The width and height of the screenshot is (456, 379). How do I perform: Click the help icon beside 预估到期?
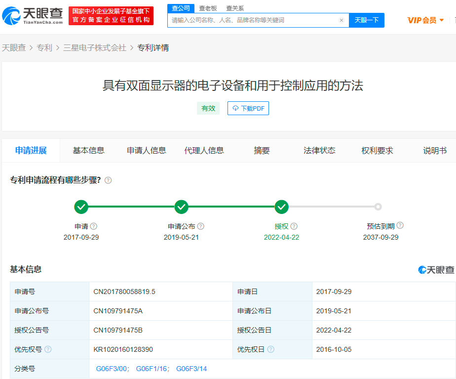click(400, 225)
